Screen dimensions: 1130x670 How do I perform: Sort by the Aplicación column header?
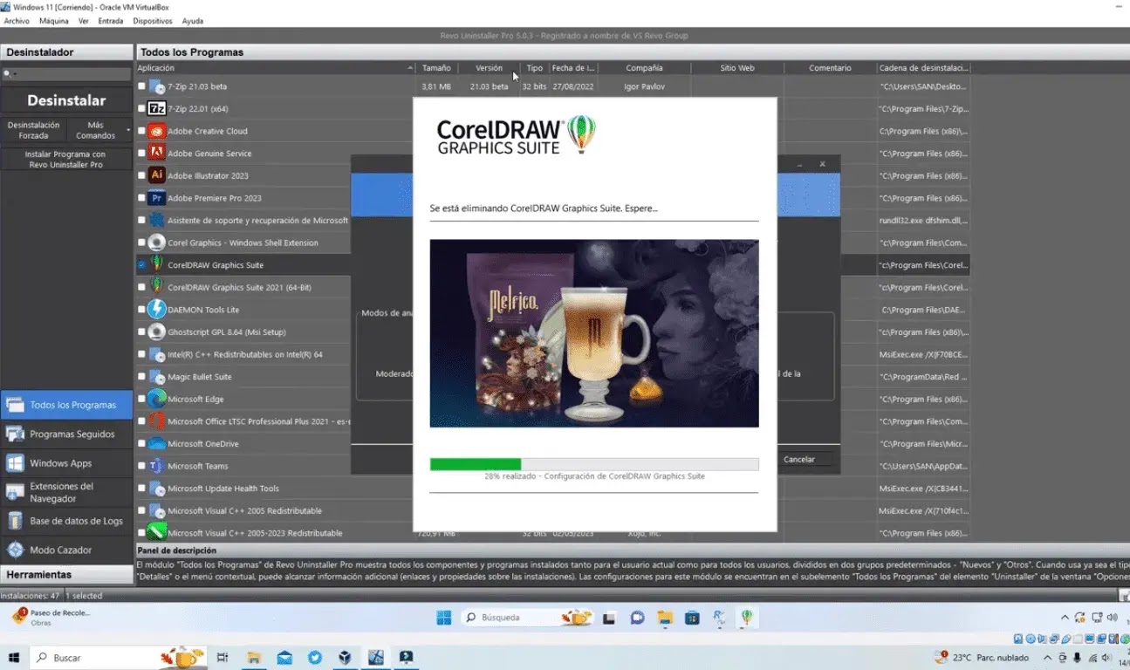tap(275, 68)
